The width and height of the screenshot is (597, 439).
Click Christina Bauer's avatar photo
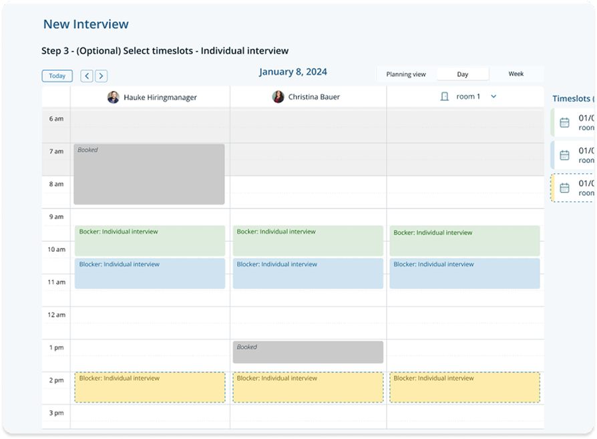pos(278,97)
